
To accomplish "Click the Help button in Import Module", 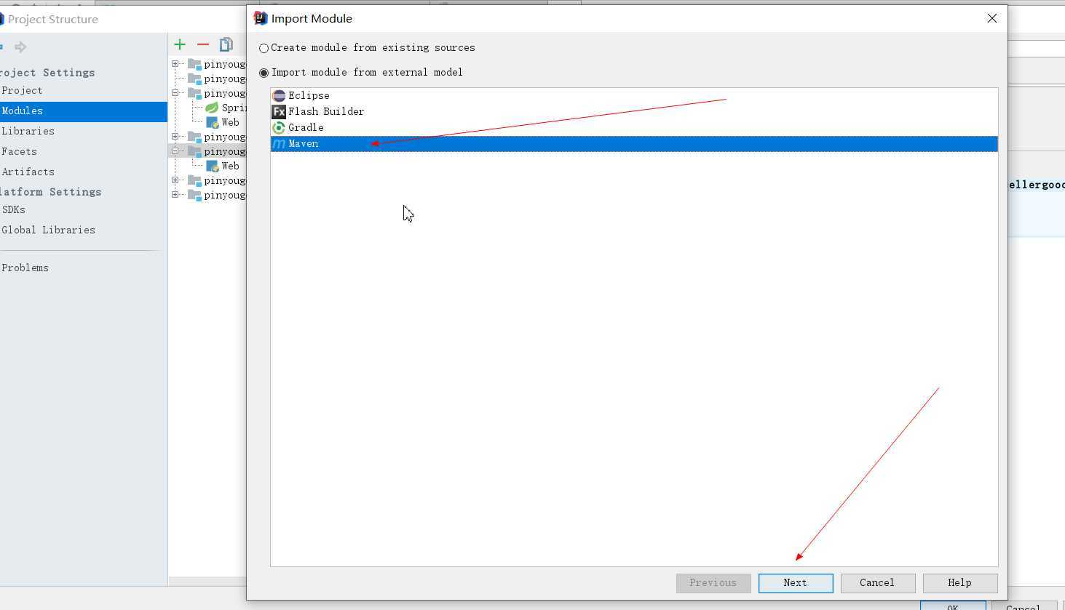I will click(959, 583).
